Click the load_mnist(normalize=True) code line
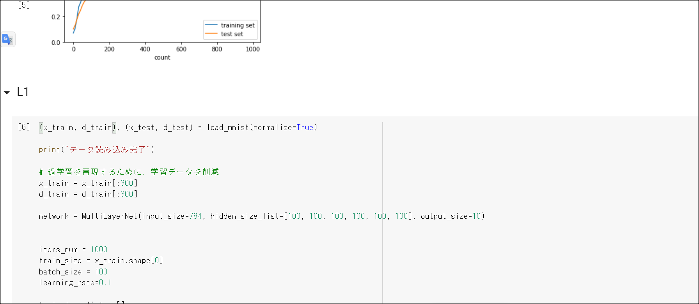Viewport: 699px width, 304px height. pyautogui.click(x=178, y=127)
